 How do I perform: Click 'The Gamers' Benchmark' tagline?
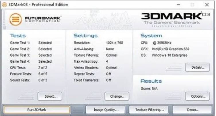click(172, 22)
